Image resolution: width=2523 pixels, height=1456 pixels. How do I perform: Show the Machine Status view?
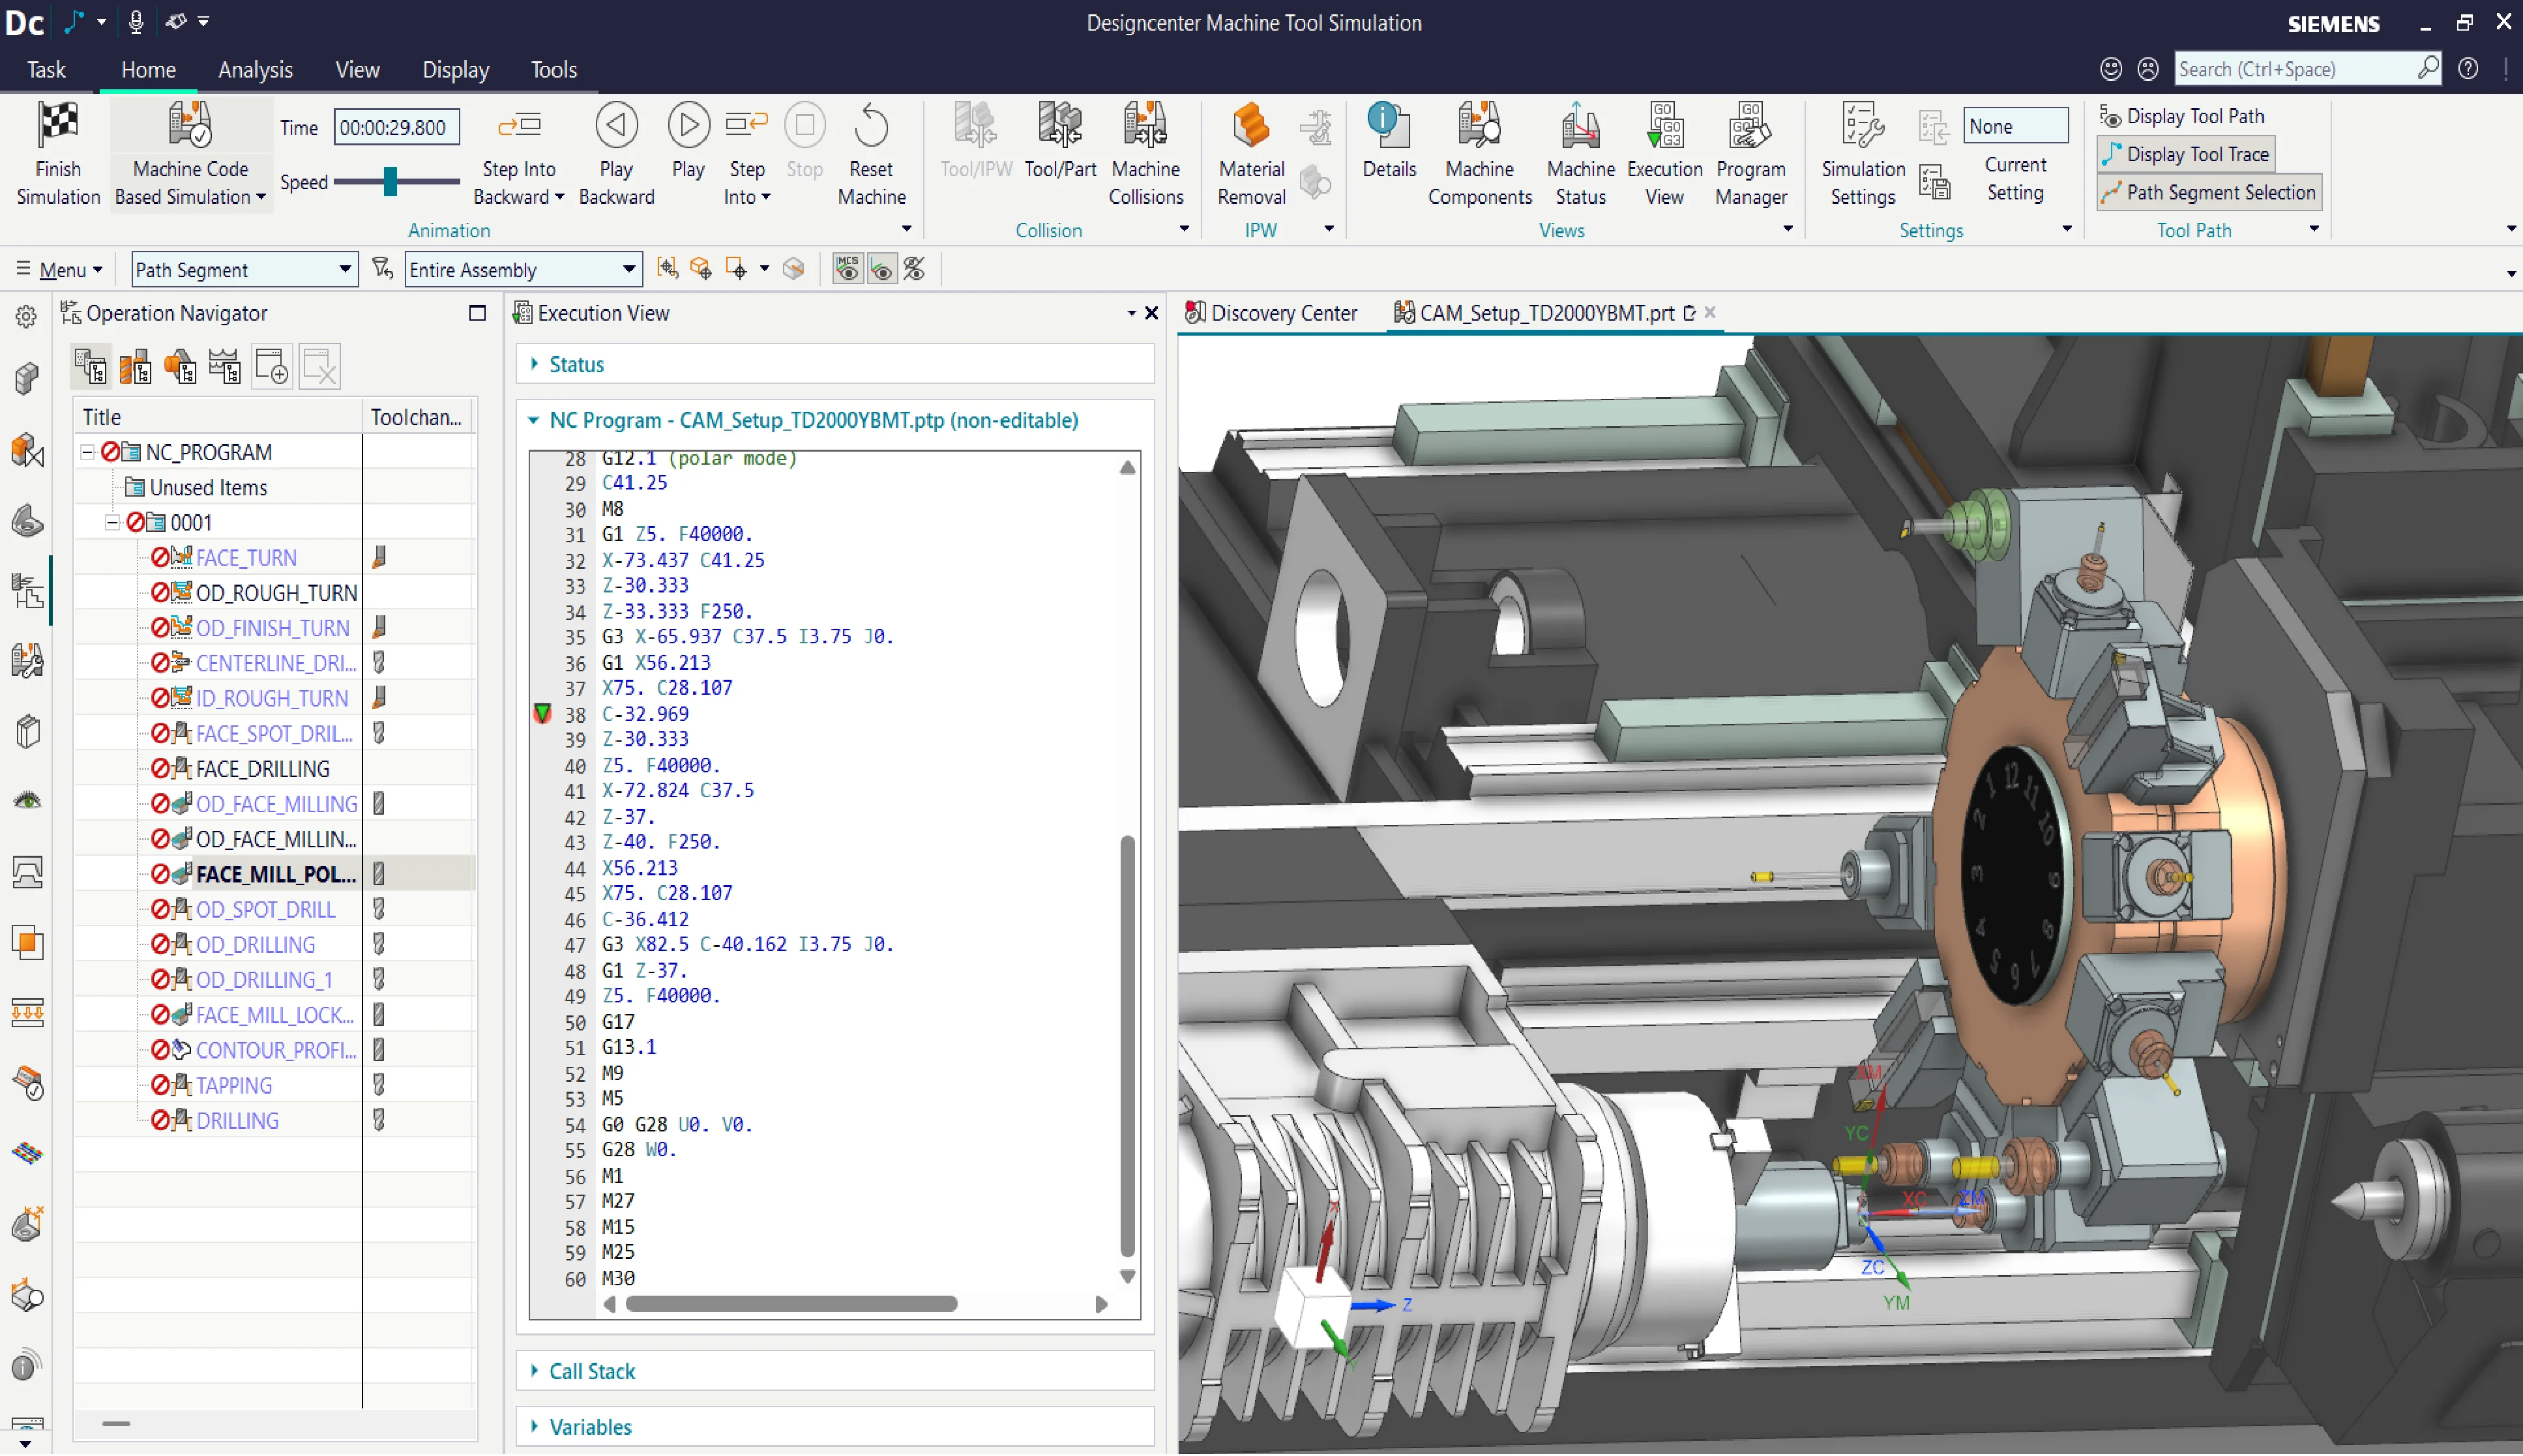pos(1580,154)
